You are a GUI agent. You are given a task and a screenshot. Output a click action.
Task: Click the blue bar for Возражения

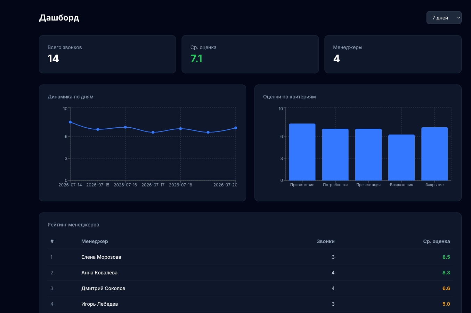point(401,158)
